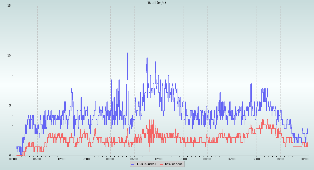Screen dimensions: 314x170
Task: Click the 15 label on the y-axis
Action: [x=9, y=6]
